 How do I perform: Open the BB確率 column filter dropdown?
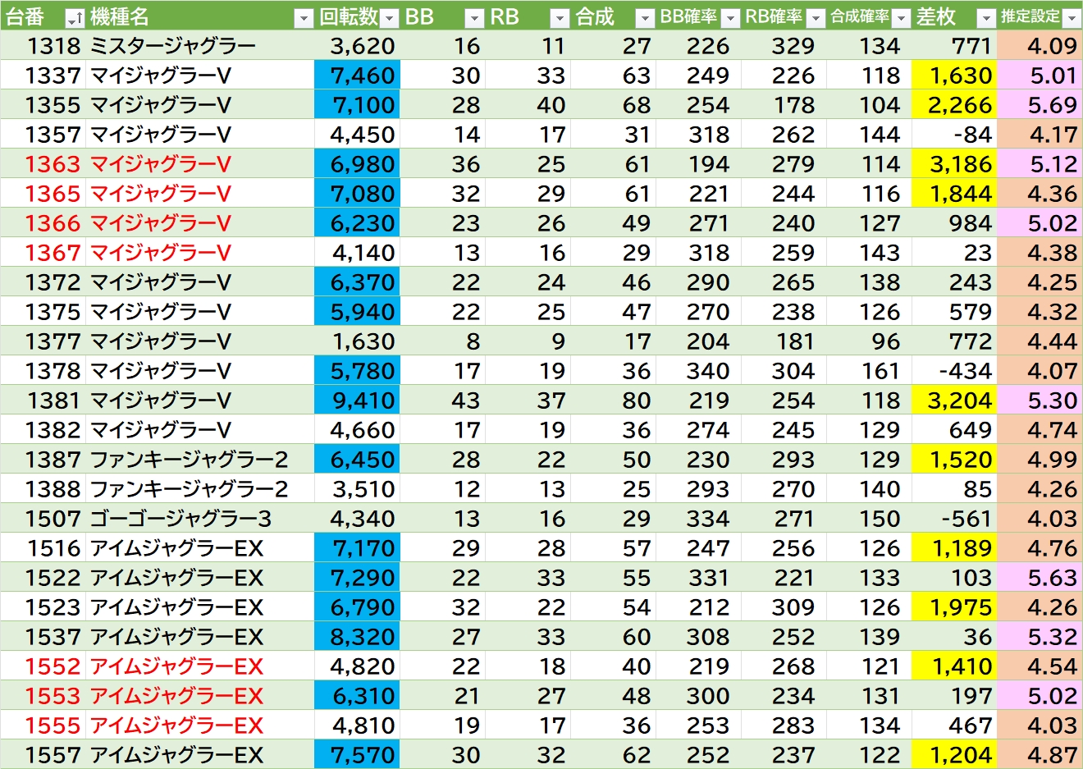pos(730,17)
